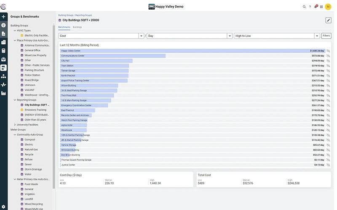The width and height of the screenshot is (337, 210).
Task: Open the Airport Police Training Center link
Action: pos(75,81)
